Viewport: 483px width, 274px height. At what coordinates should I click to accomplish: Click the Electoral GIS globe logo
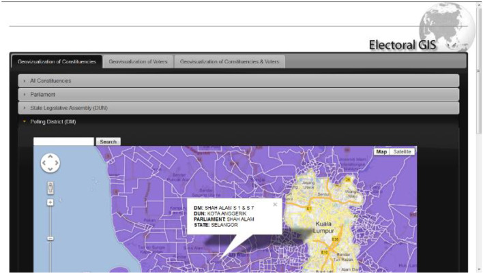[x=447, y=27]
